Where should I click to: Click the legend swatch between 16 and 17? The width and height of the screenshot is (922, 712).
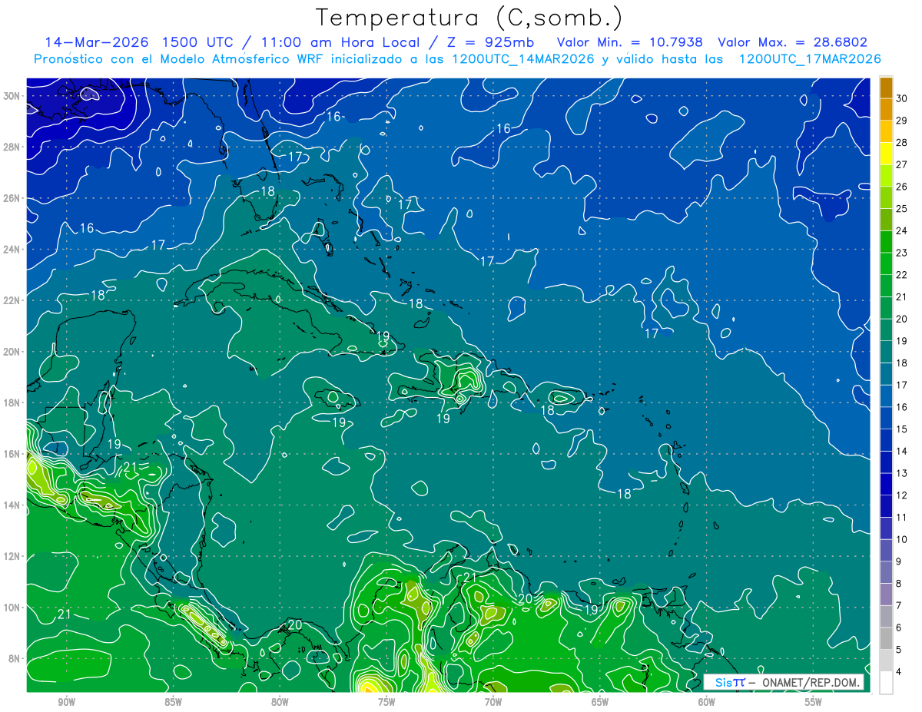[x=886, y=396]
